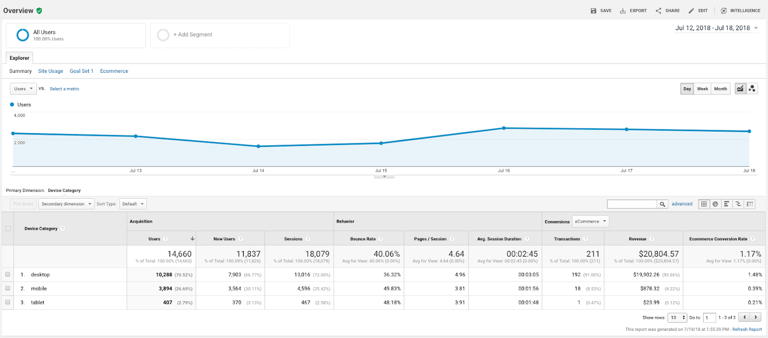Open the Ecommerce tab
The width and height of the screenshot is (768, 338).
pyautogui.click(x=114, y=71)
